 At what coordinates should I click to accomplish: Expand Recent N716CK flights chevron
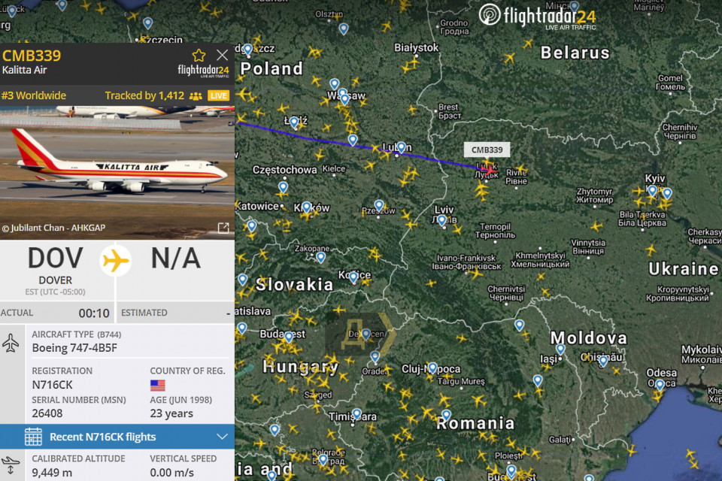223,437
